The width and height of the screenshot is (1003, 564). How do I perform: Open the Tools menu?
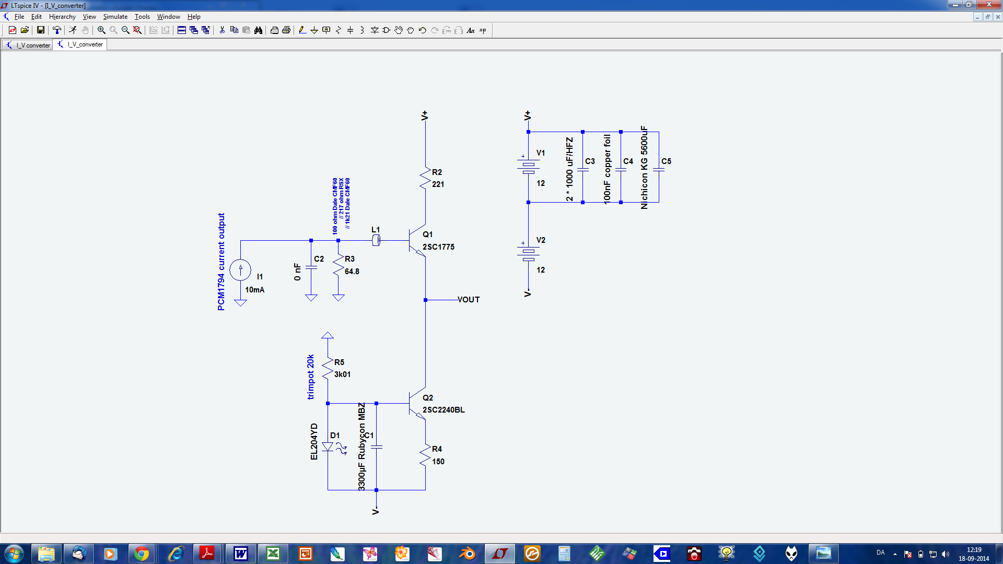click(142, 17)
